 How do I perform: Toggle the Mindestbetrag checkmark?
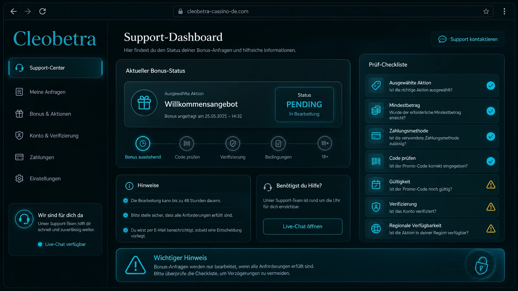[491, 111]
